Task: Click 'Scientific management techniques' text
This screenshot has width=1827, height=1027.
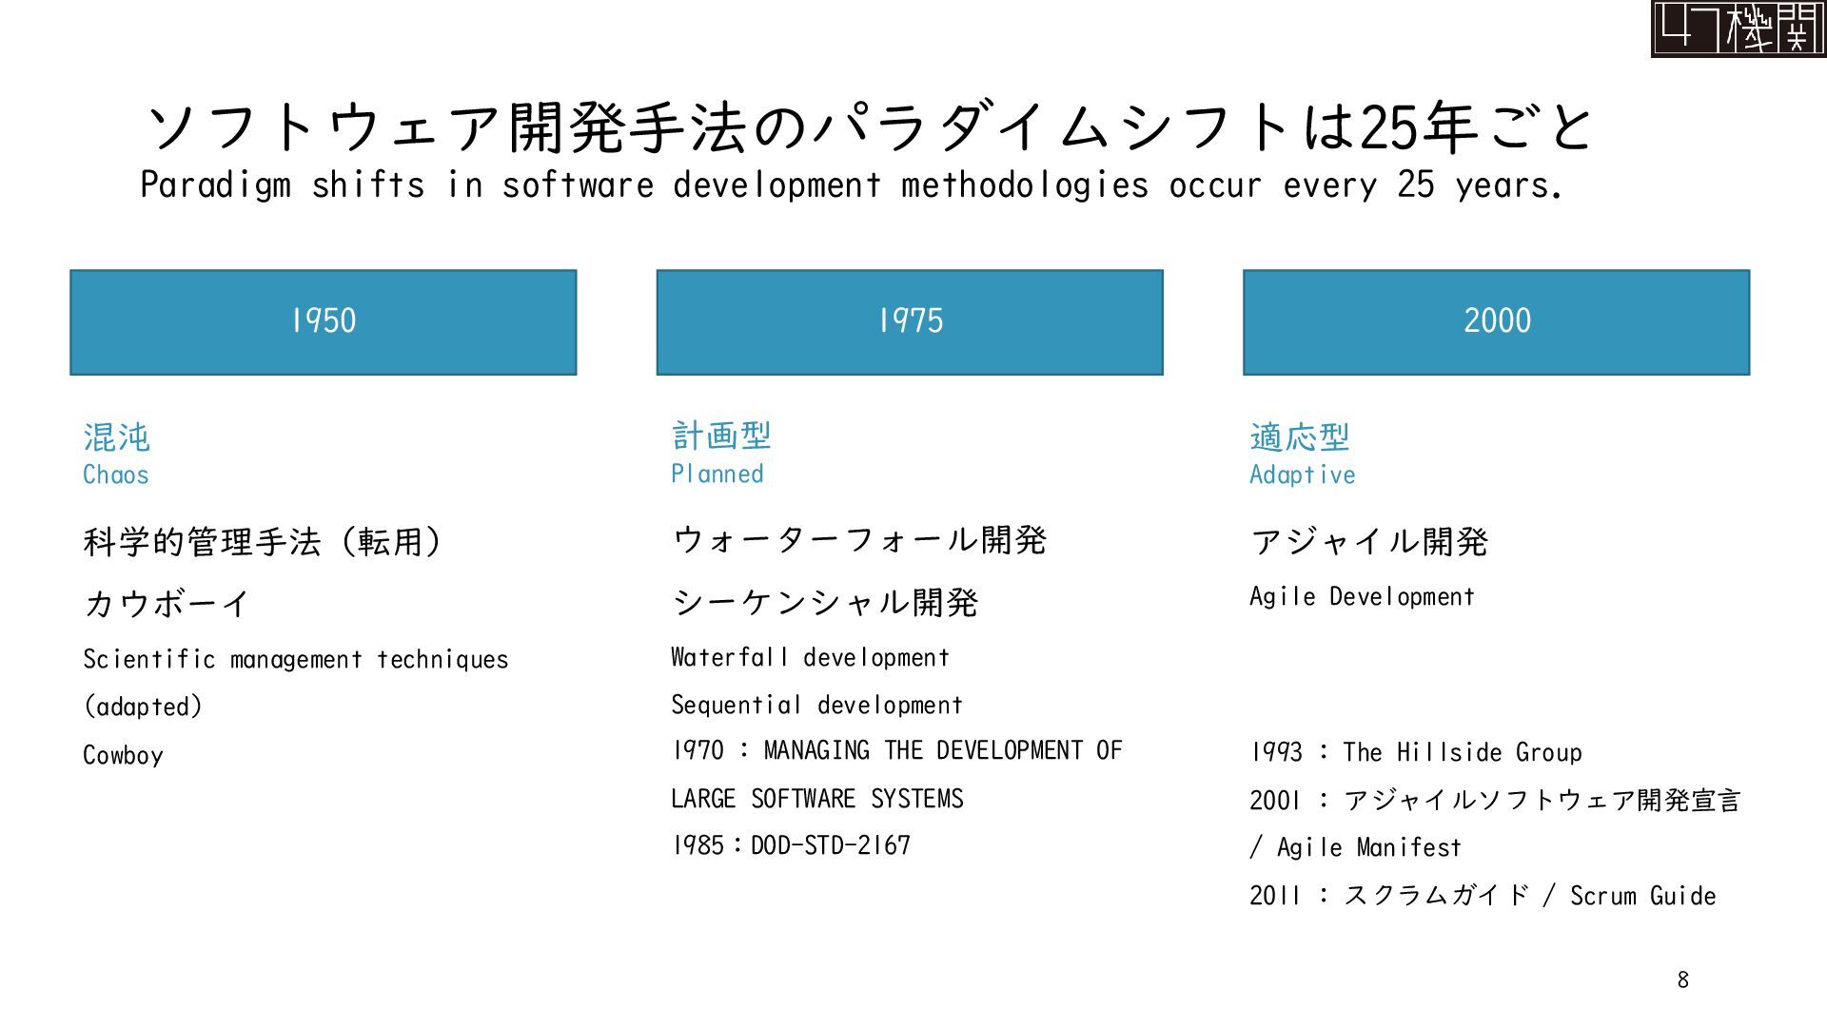Action: pyautogui.click(x=296, y=659)
